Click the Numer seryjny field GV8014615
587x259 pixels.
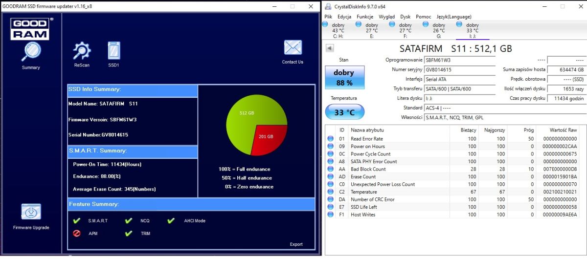[460, 70]
